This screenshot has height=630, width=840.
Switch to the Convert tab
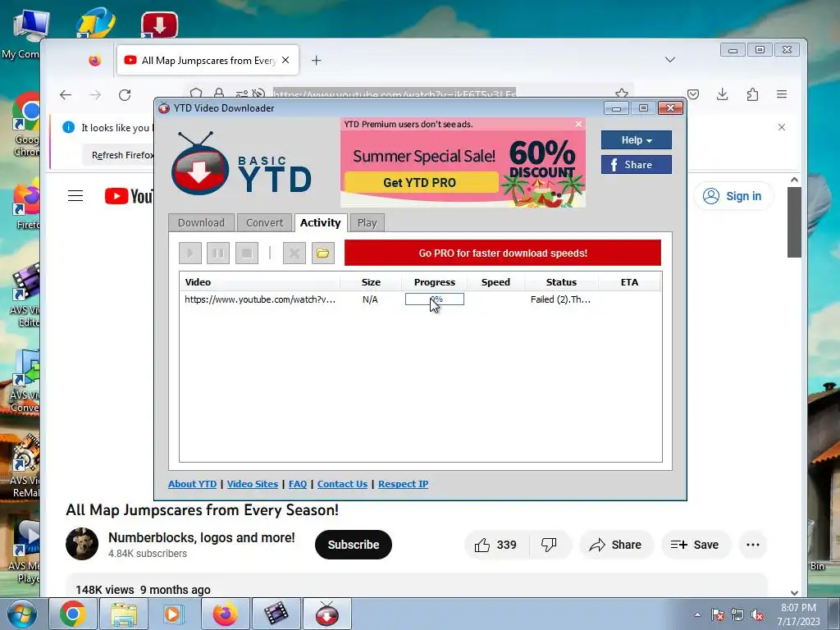265,223
